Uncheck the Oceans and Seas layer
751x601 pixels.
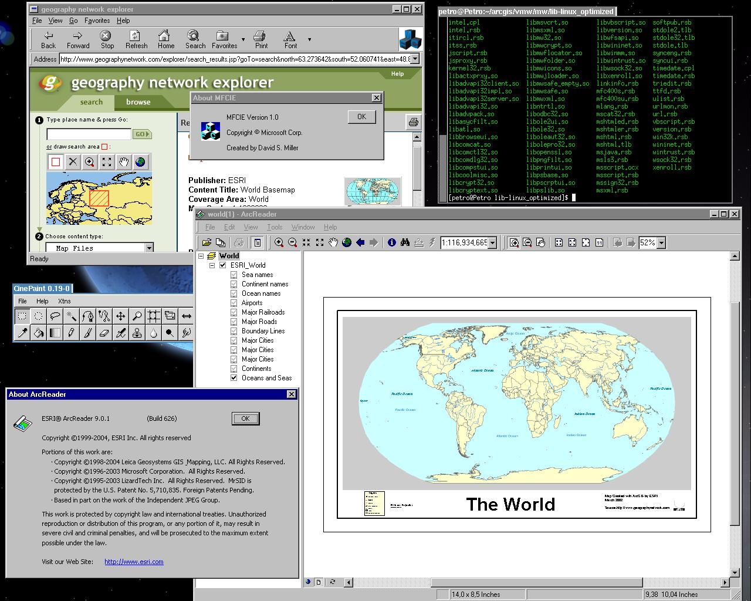pos(234,378)
